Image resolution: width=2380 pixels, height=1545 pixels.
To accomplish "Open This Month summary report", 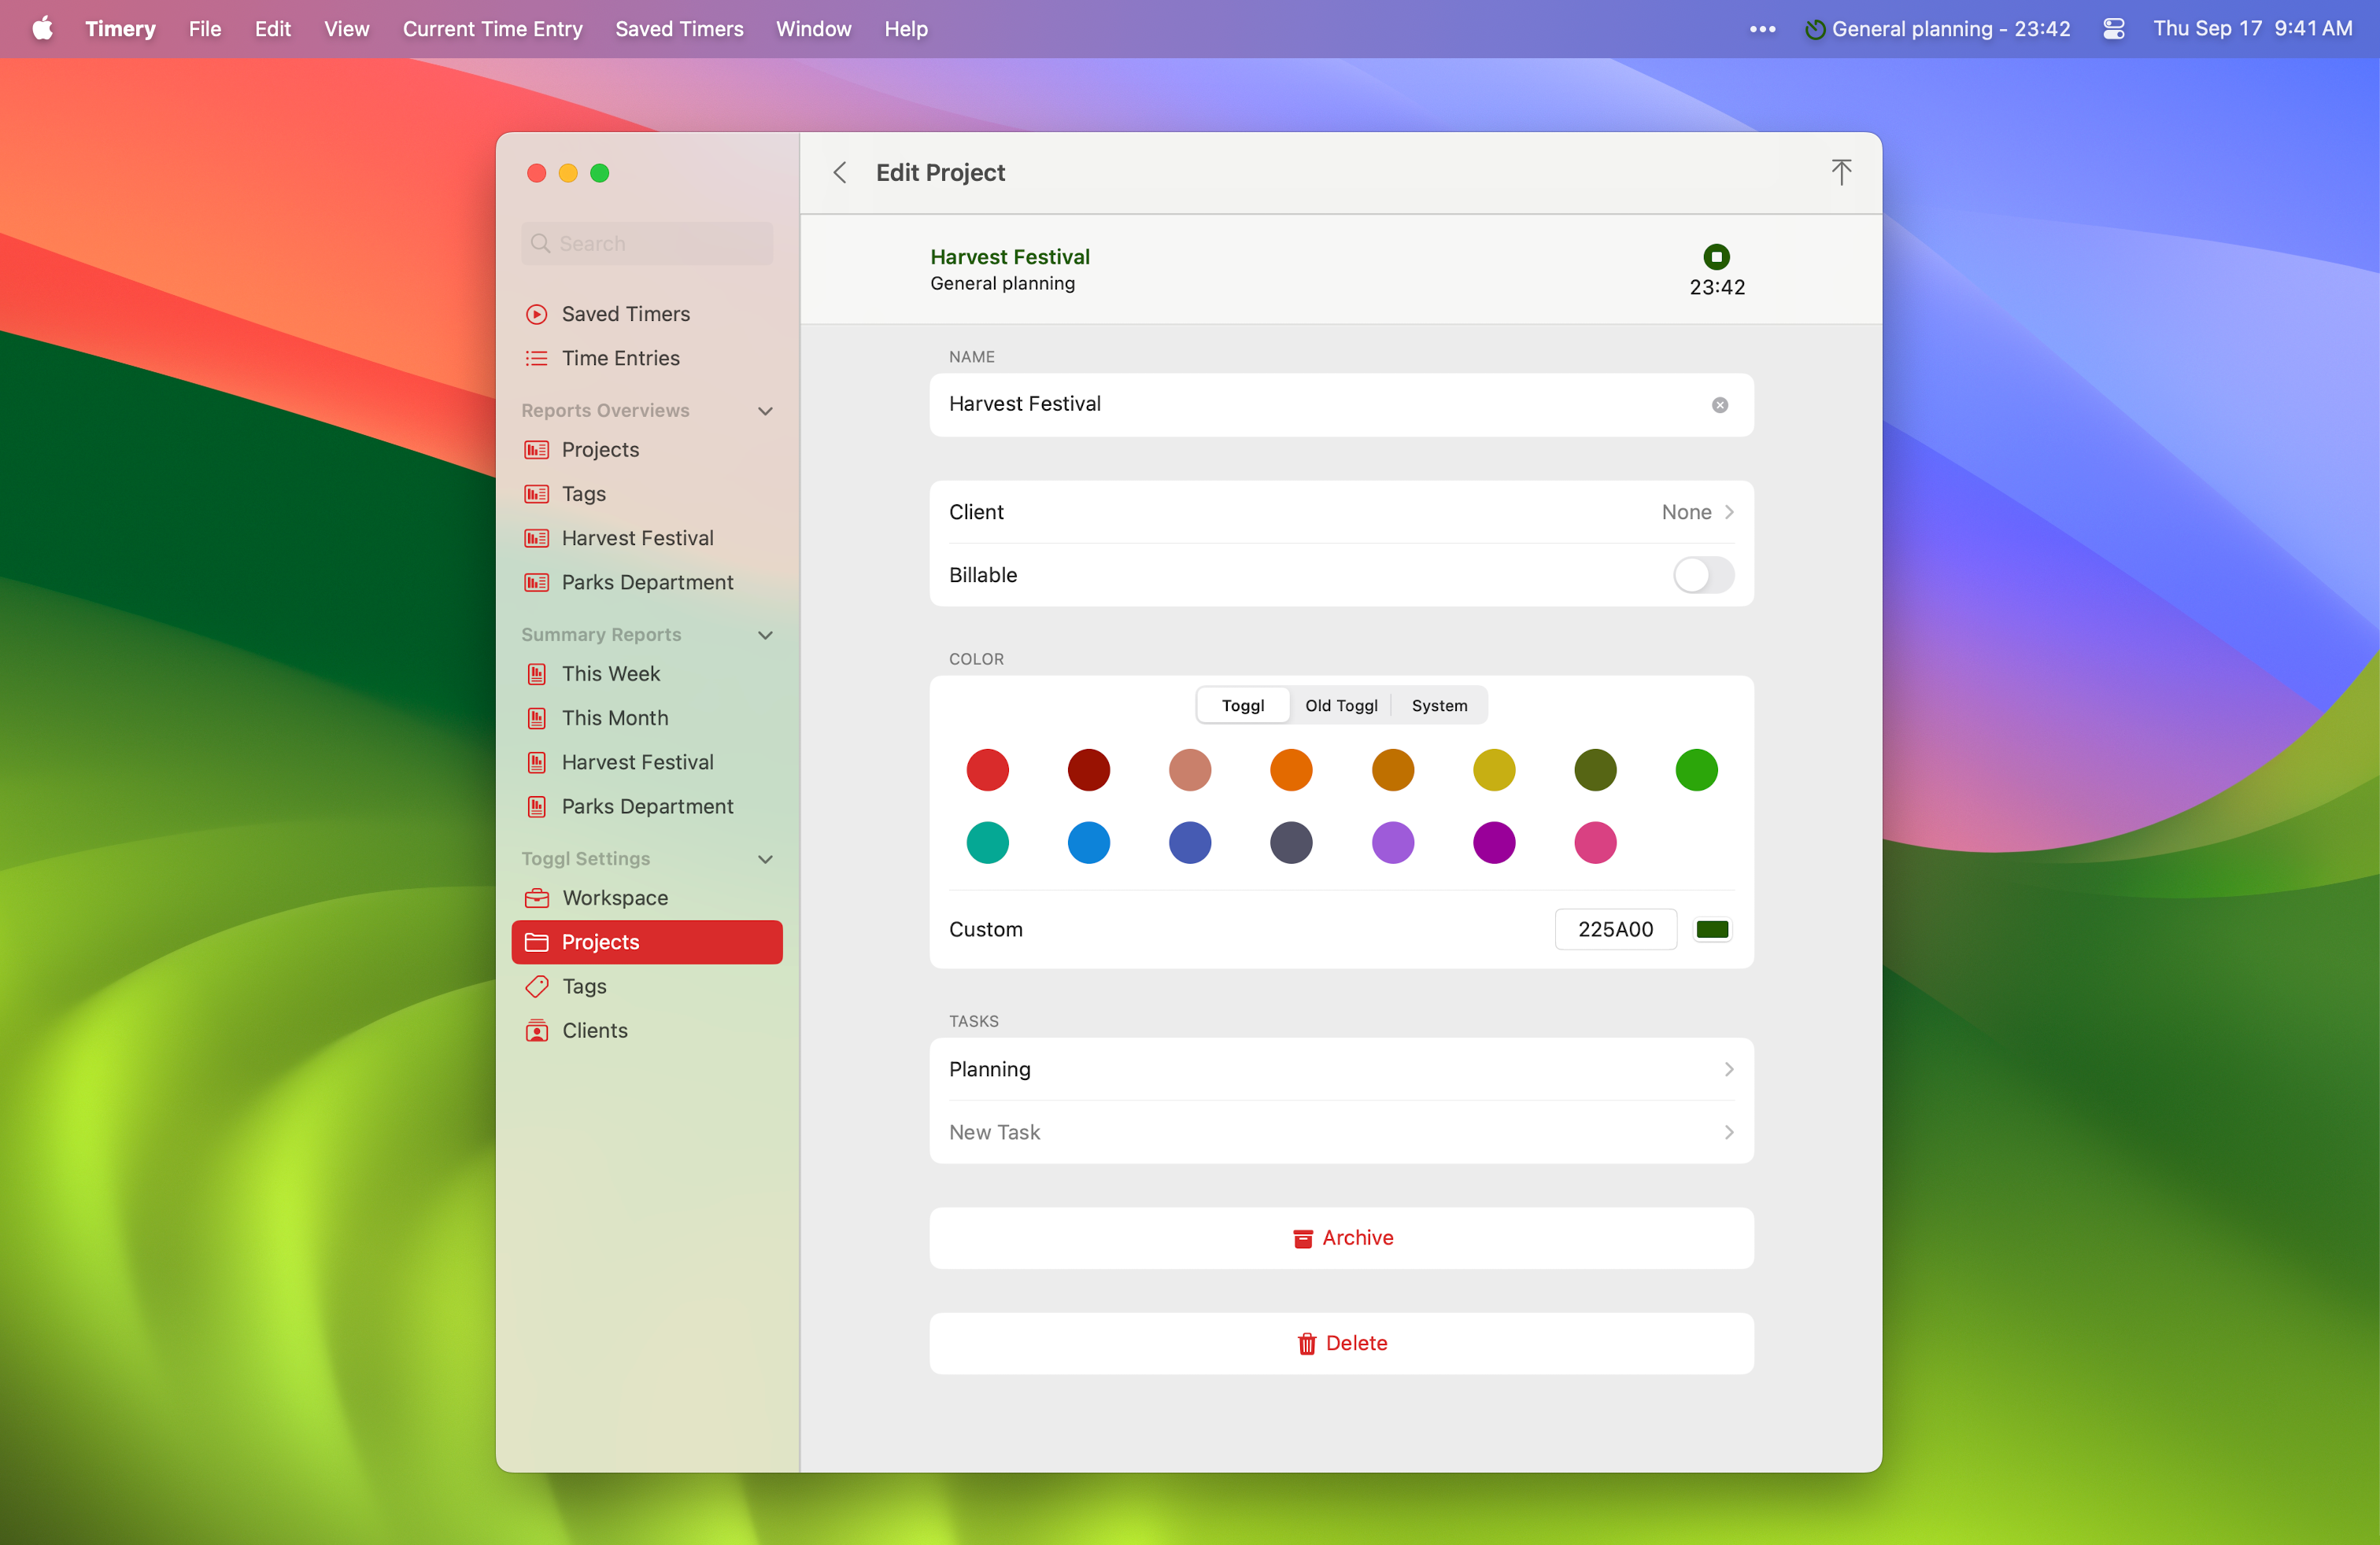I will coord(646,717).
